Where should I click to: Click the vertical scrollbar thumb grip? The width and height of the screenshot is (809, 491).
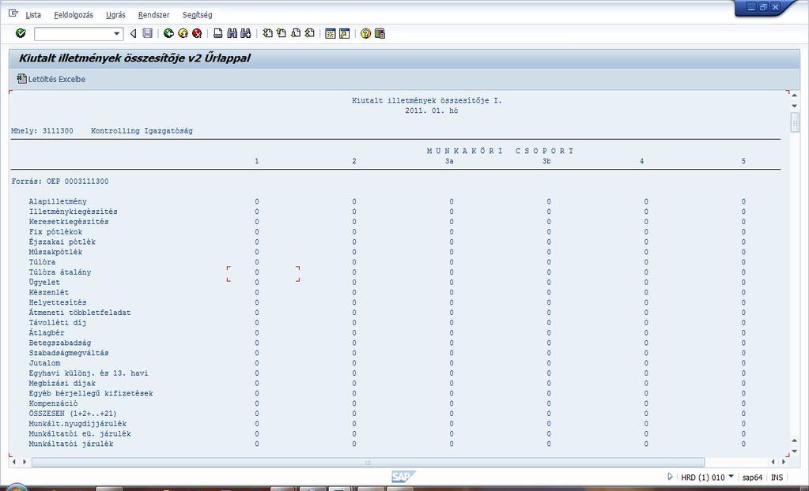[x=795, y=122]
